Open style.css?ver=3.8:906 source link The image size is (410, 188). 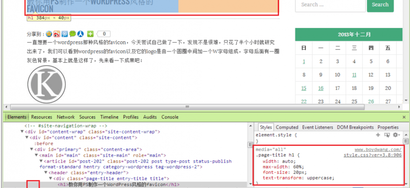[373, 155]
